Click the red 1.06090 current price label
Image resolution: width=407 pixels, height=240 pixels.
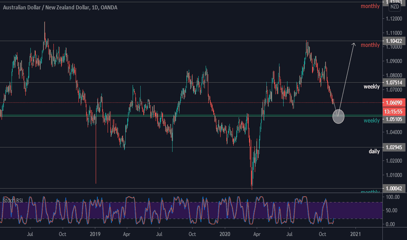tap(394, 103)
